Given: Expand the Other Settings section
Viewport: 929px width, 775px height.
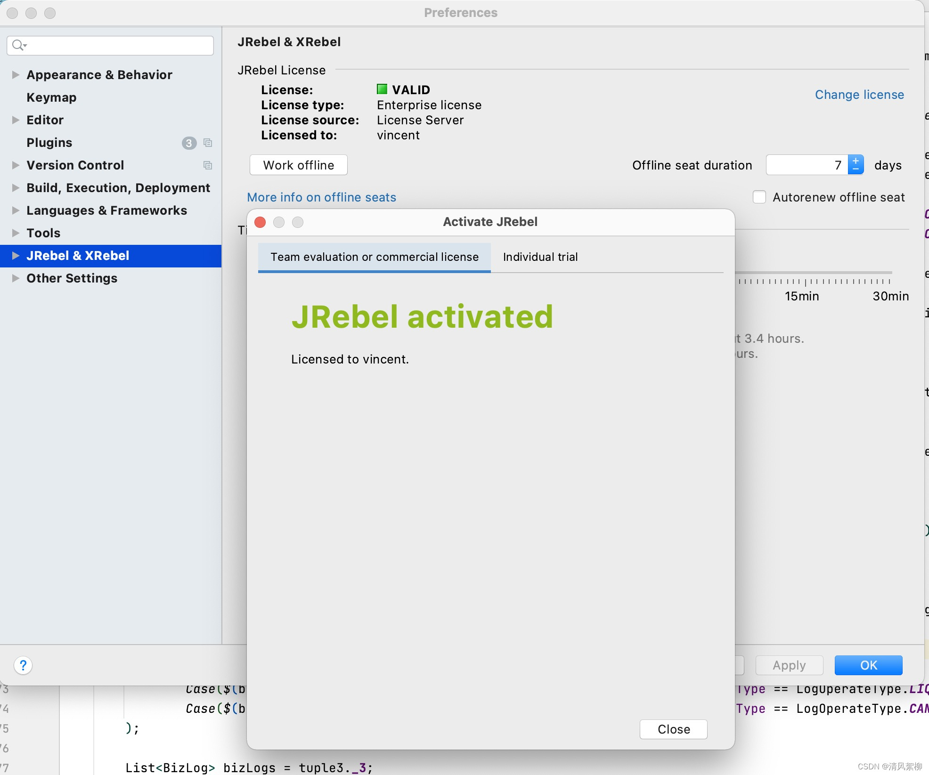Looking at the screenshot, I should tap(15, 278).
